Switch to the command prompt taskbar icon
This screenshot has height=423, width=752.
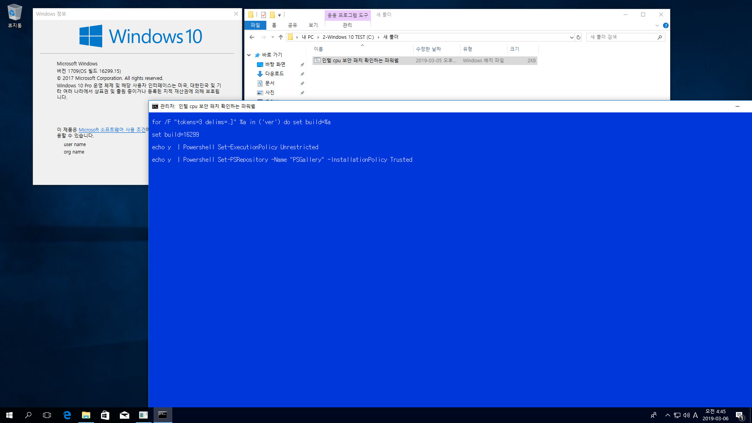tap(163, 415)
